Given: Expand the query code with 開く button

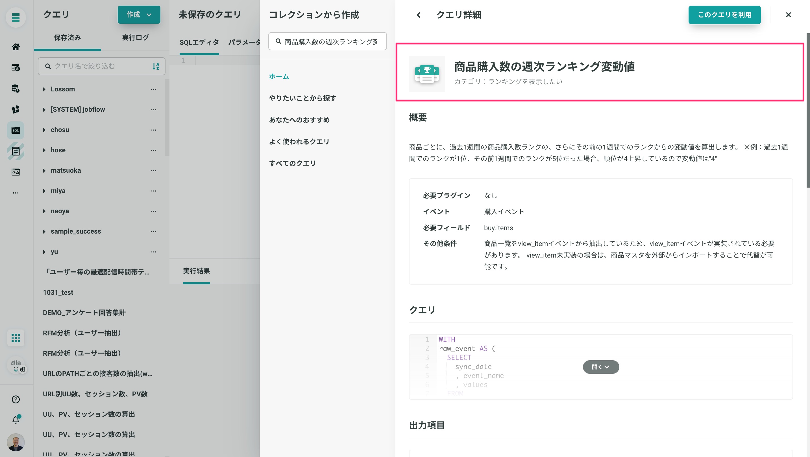Looking at the screenshot, I should (x=601, y=367).
